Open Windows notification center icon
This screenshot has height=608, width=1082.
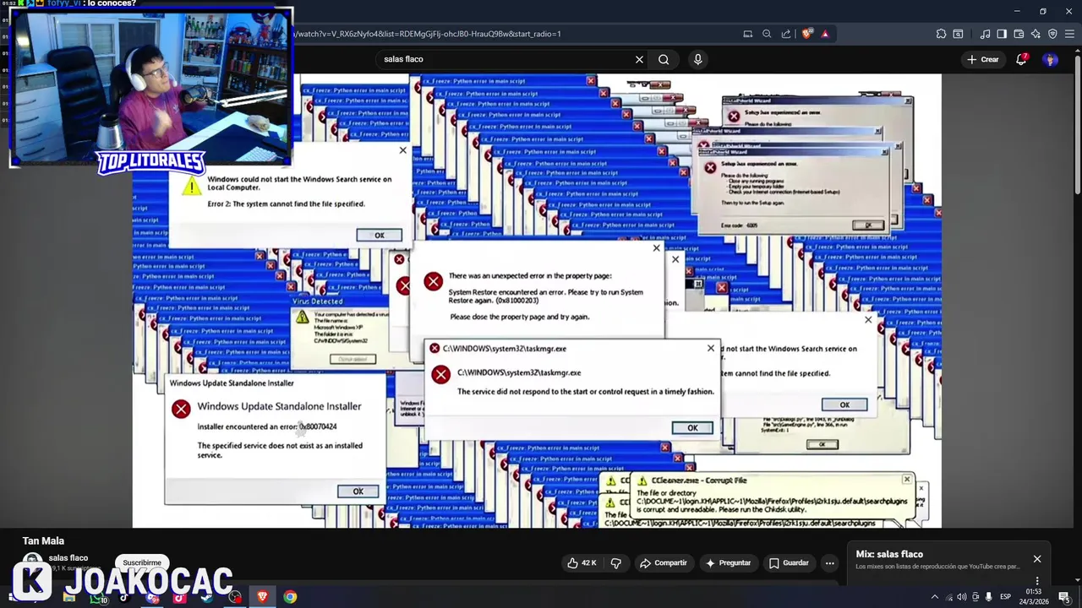pyautogui.click(x=1064, y=597)
